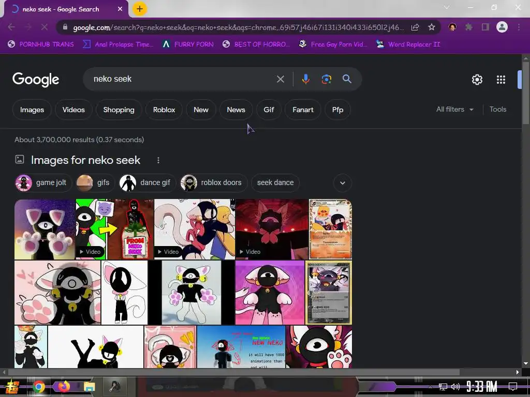Viewport: 530px width, 397px height.
Task: Open the FROM NEKO SEEK video thumbnail
Action: (x=114, y=229)
